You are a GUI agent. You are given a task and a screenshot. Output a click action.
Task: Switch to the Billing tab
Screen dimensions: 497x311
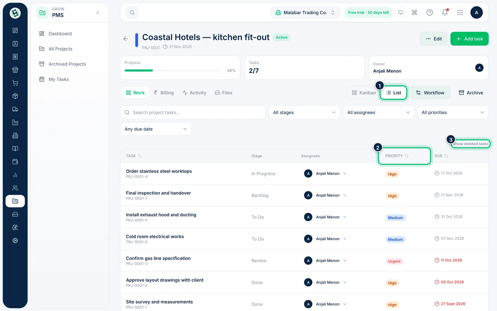coord(164,93)
